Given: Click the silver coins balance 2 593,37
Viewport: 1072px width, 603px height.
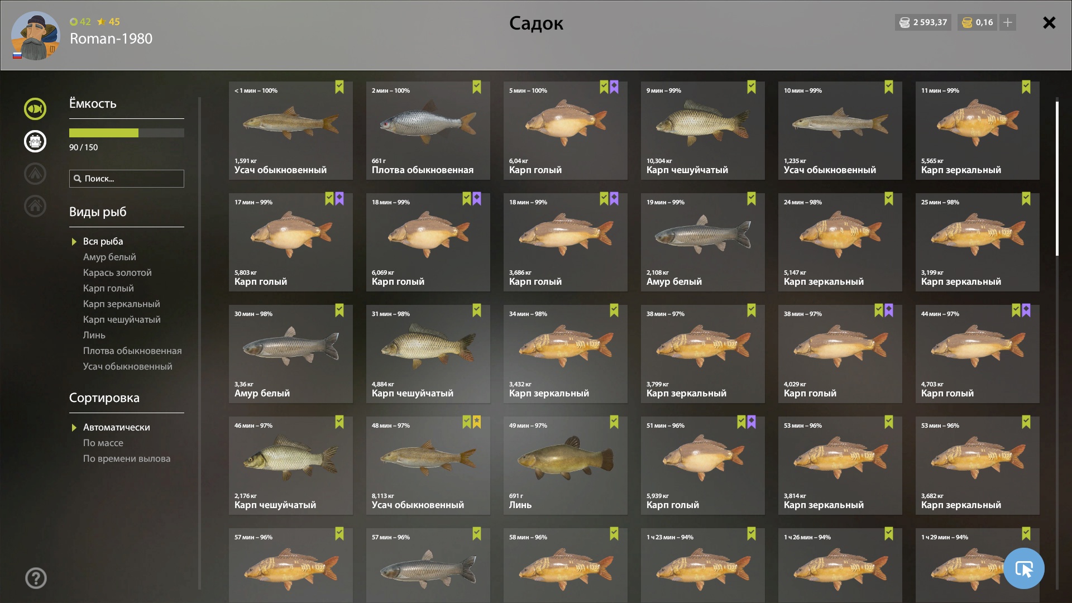Looking at the screenshot, I should (x=923, y=22).
